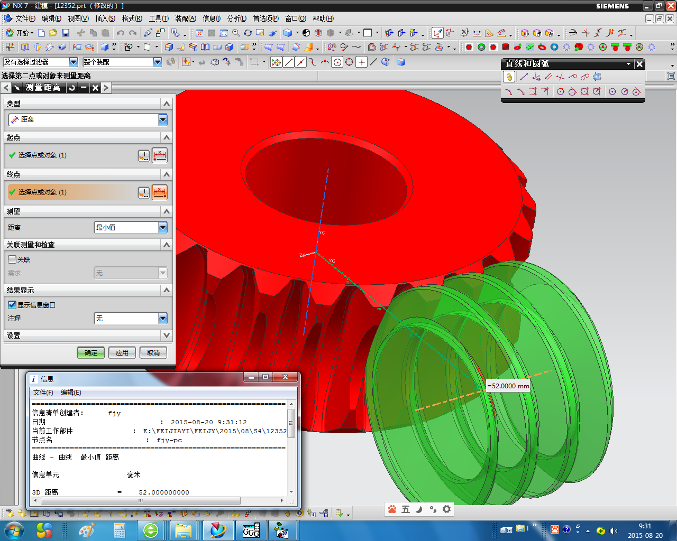This screenshot has height=541, width=677.
Task: Click the Paint icon in the taskbar
Action: 86,530
